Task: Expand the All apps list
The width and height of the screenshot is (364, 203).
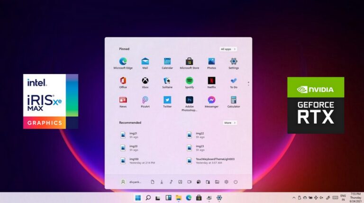Action: tap(228, 49)
